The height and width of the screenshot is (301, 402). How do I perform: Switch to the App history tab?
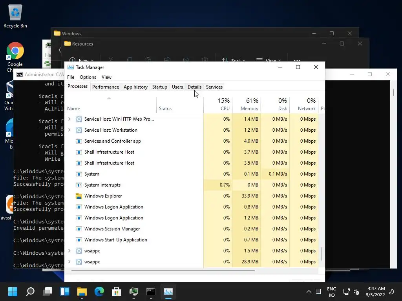(135, 87)
